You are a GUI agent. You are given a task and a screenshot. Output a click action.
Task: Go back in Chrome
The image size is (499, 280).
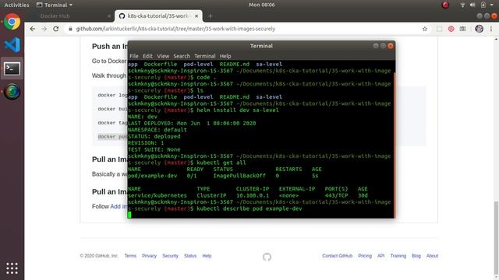33,29
